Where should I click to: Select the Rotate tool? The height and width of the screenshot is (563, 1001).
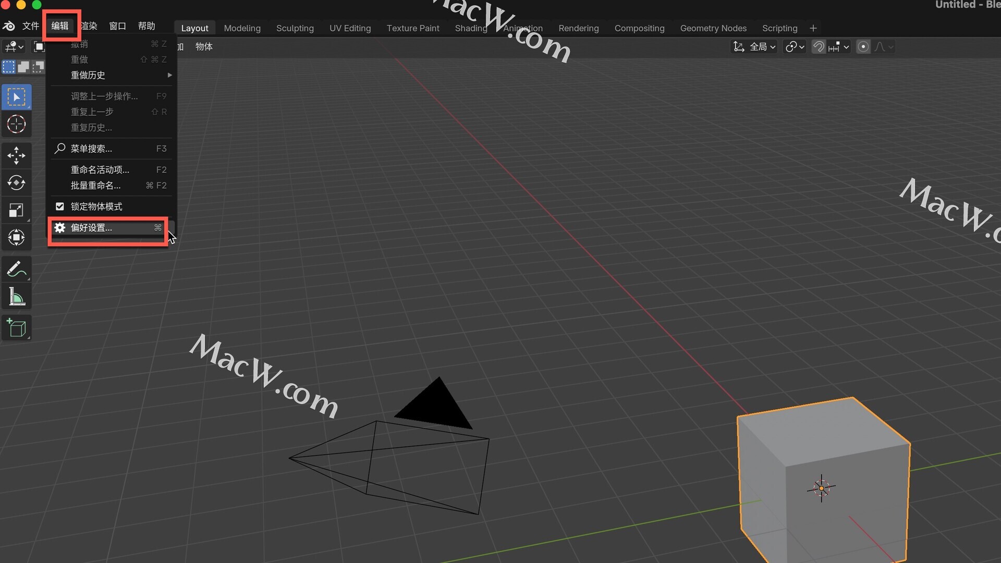click(x=16, y=182)
